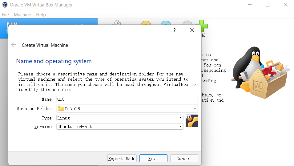Switch to Expert Mode
Viewport: 294px width, 166px height.
(122, 159)
